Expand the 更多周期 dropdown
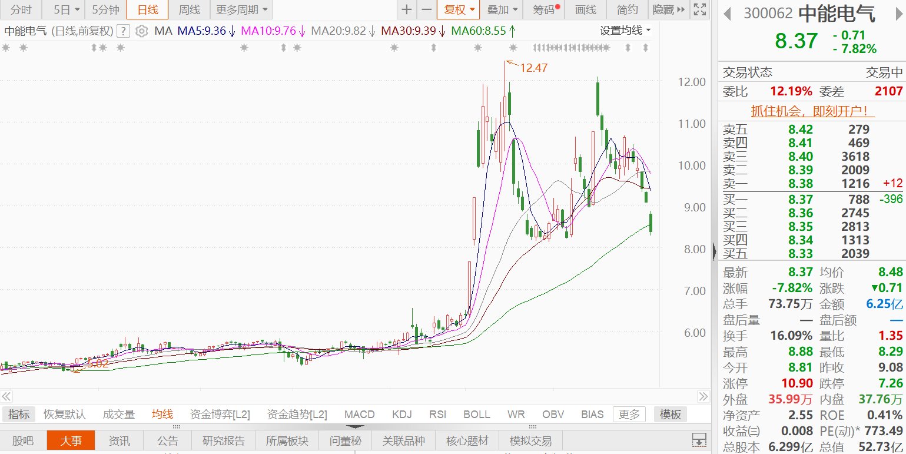 pyautogui.click(x=241, y=9)
